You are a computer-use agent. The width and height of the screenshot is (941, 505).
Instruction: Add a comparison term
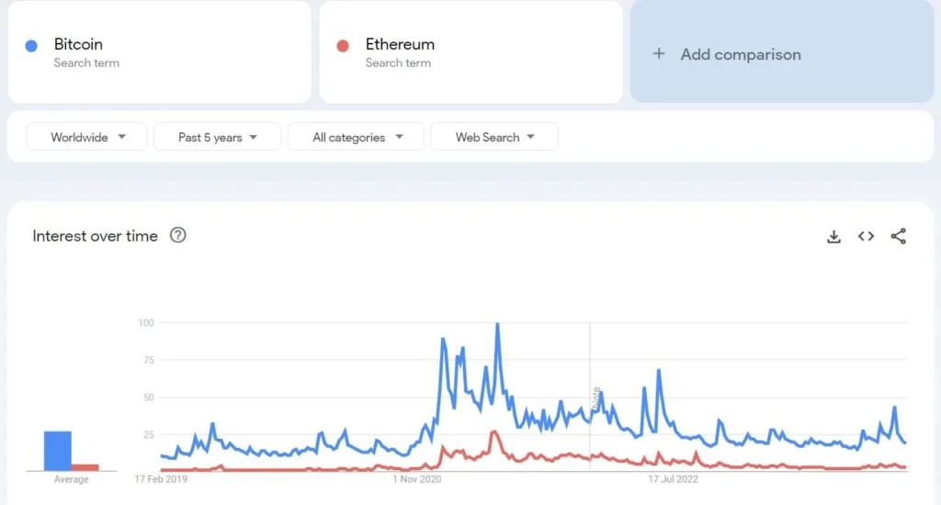[741, 54]
